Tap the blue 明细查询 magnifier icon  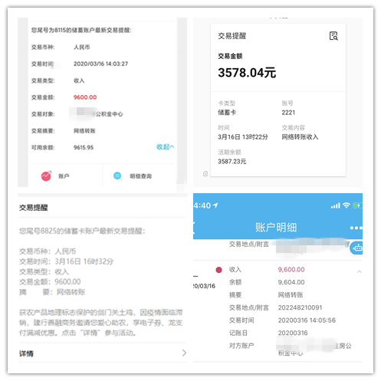pos(117,176)
